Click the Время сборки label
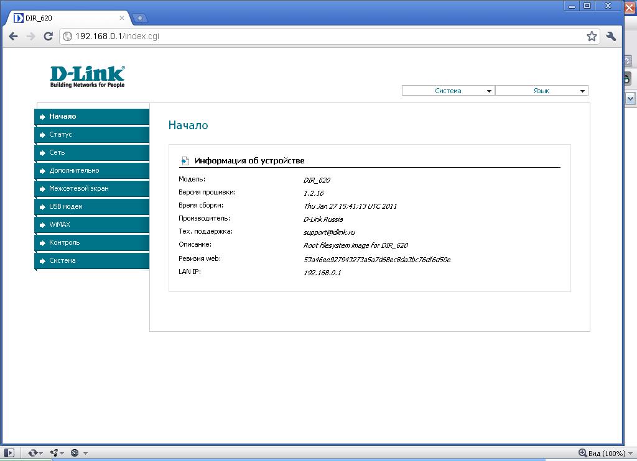 coord(201,206)
